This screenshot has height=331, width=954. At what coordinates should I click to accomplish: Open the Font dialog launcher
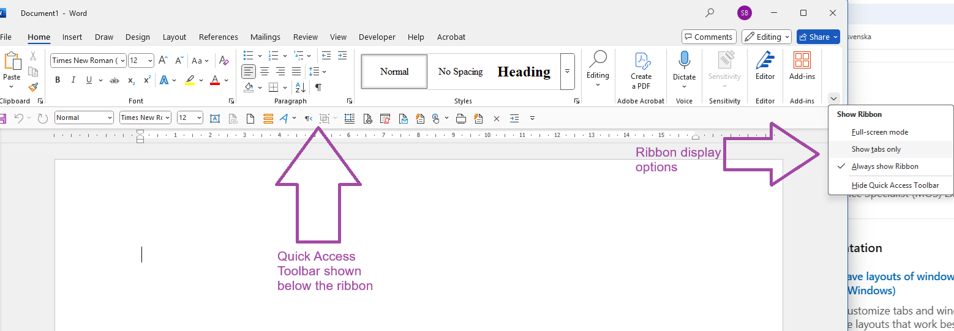coord(231,101)
